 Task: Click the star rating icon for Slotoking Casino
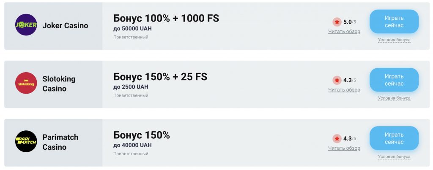337,81
